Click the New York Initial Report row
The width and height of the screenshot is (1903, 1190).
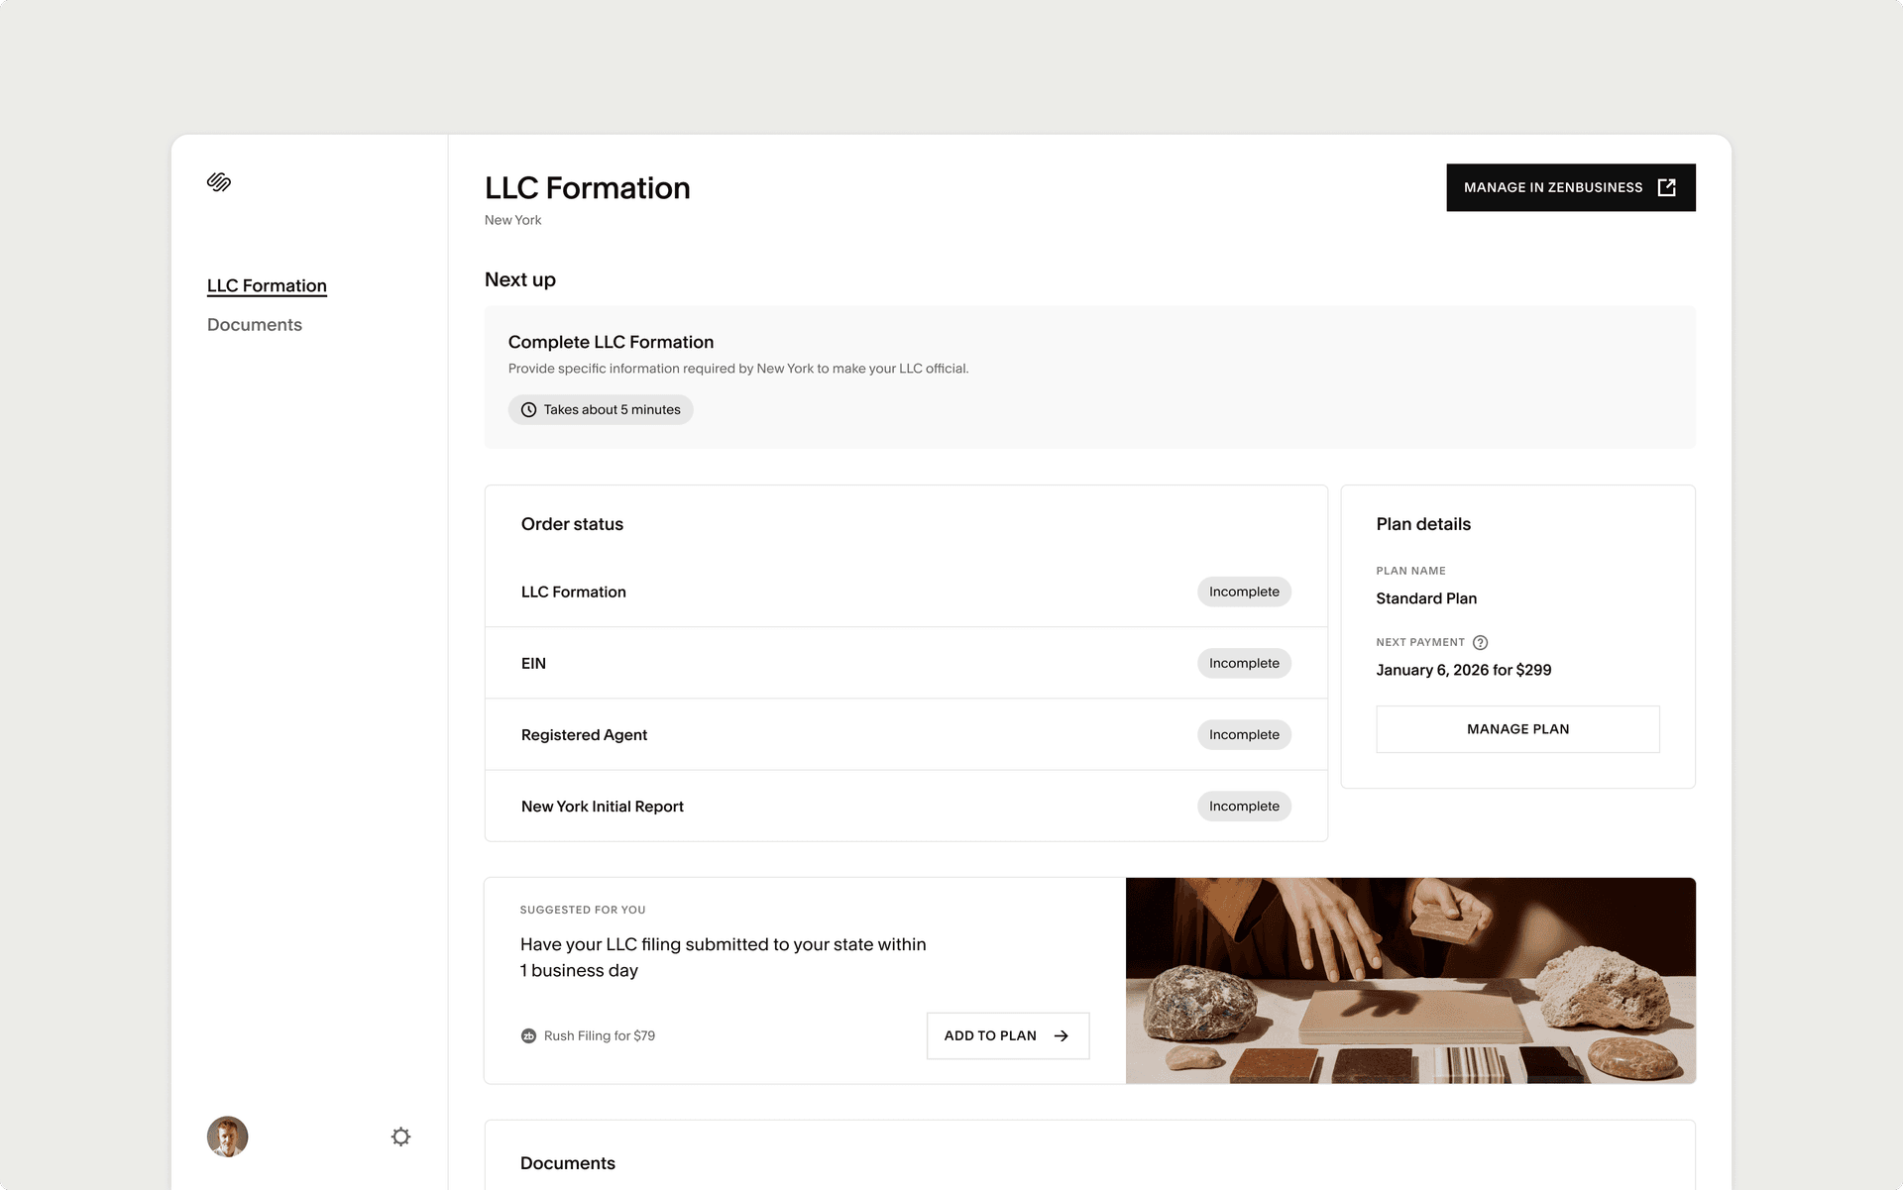click(906, 806)
